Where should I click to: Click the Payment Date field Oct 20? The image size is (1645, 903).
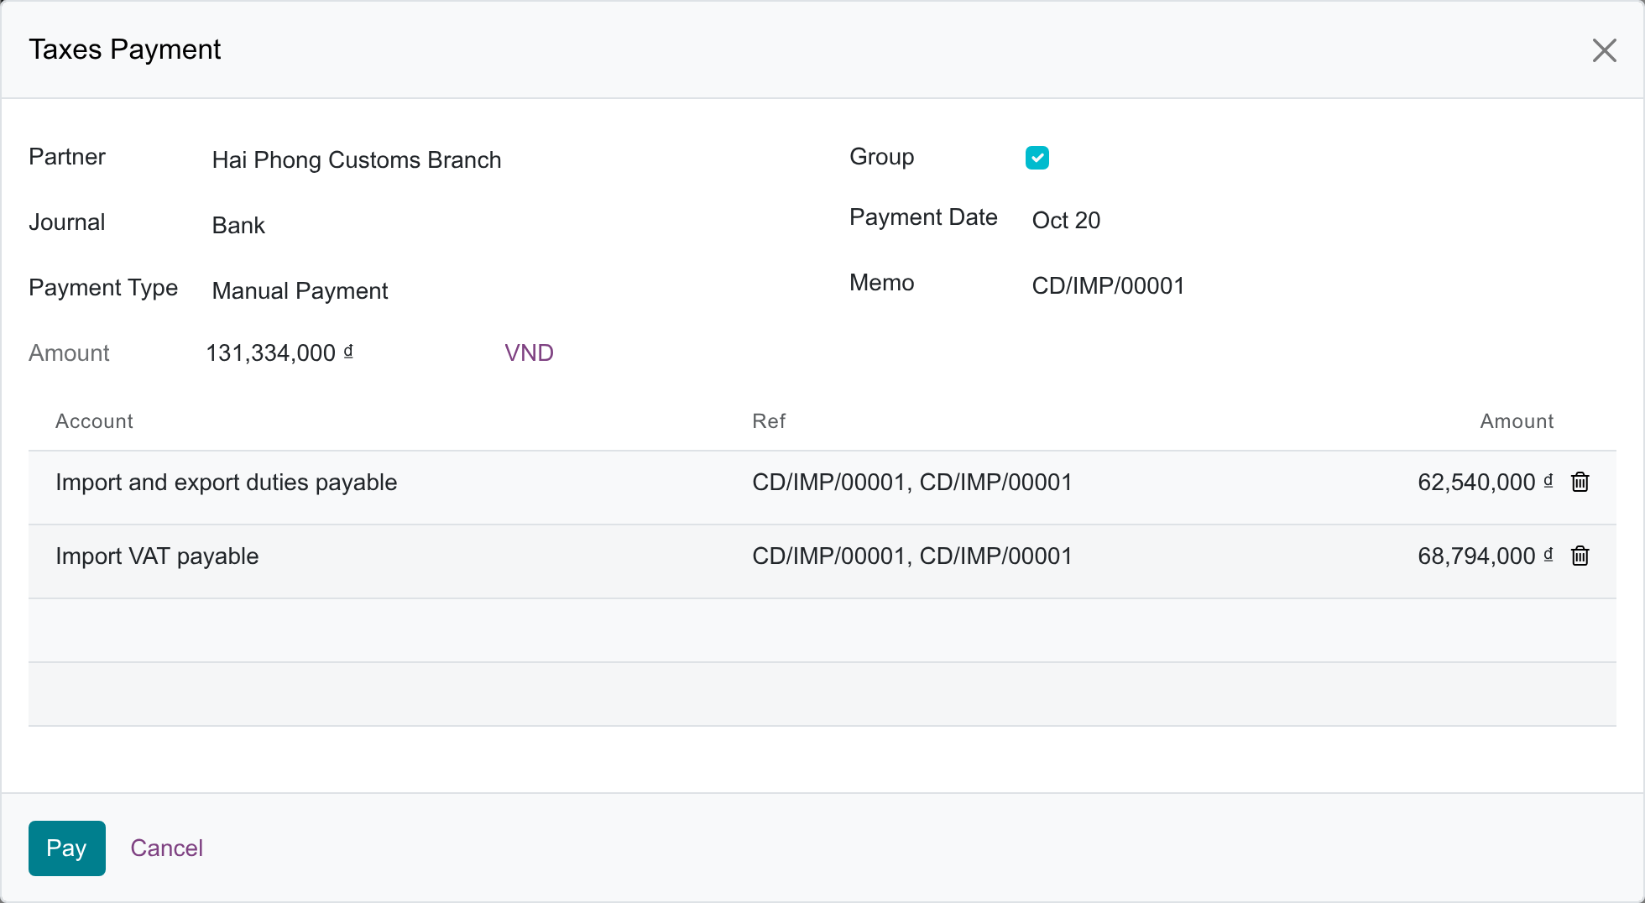[1066, 220]
